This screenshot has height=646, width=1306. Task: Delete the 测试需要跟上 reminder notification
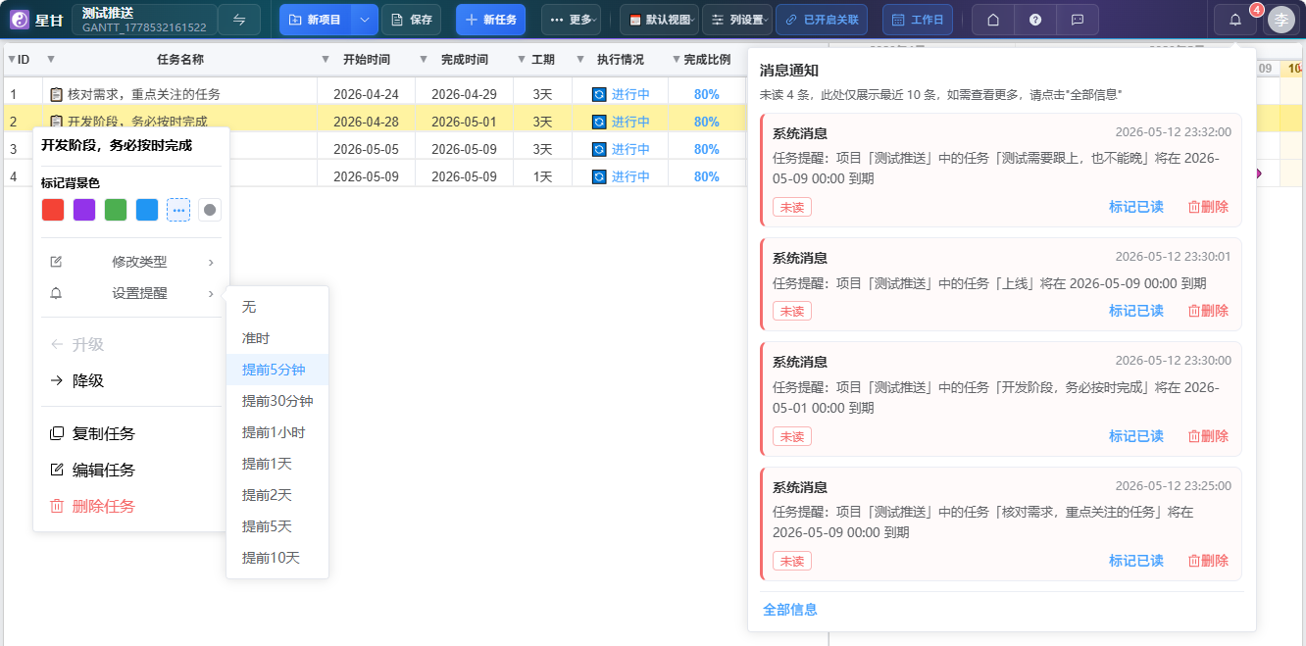1208,207
